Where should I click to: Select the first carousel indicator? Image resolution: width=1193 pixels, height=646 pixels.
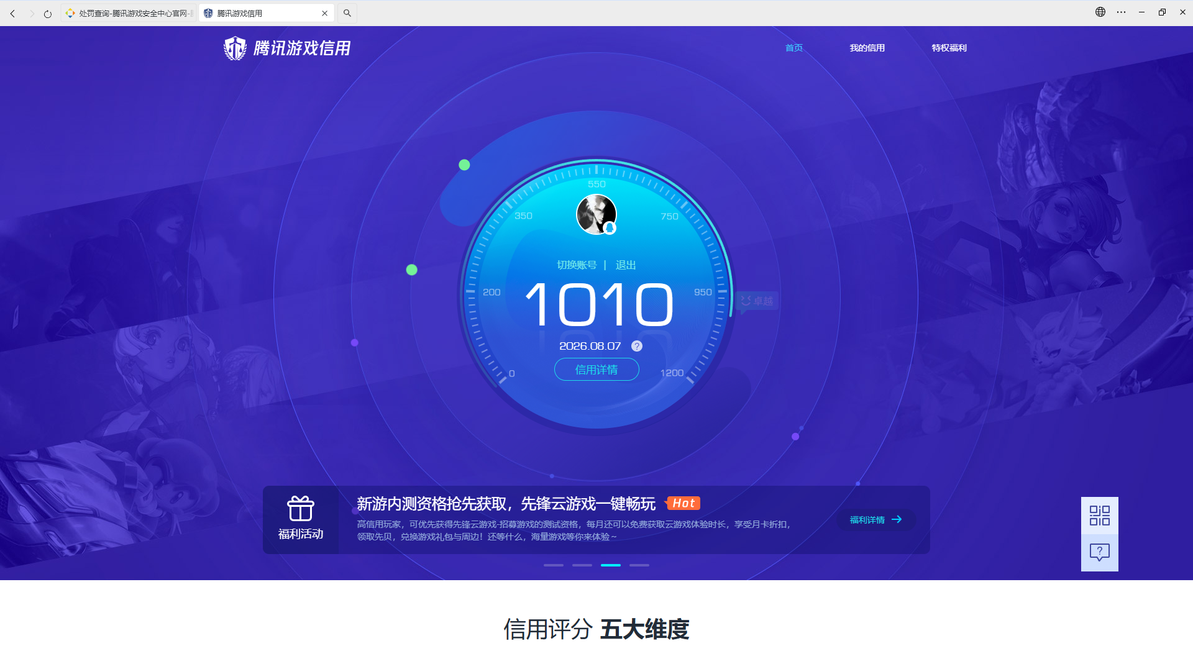coord(554,565)
